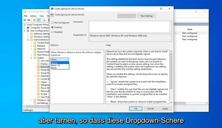222x128 pixels.
Task: Expand the Computer Configuration node
Action: (24, 28)
